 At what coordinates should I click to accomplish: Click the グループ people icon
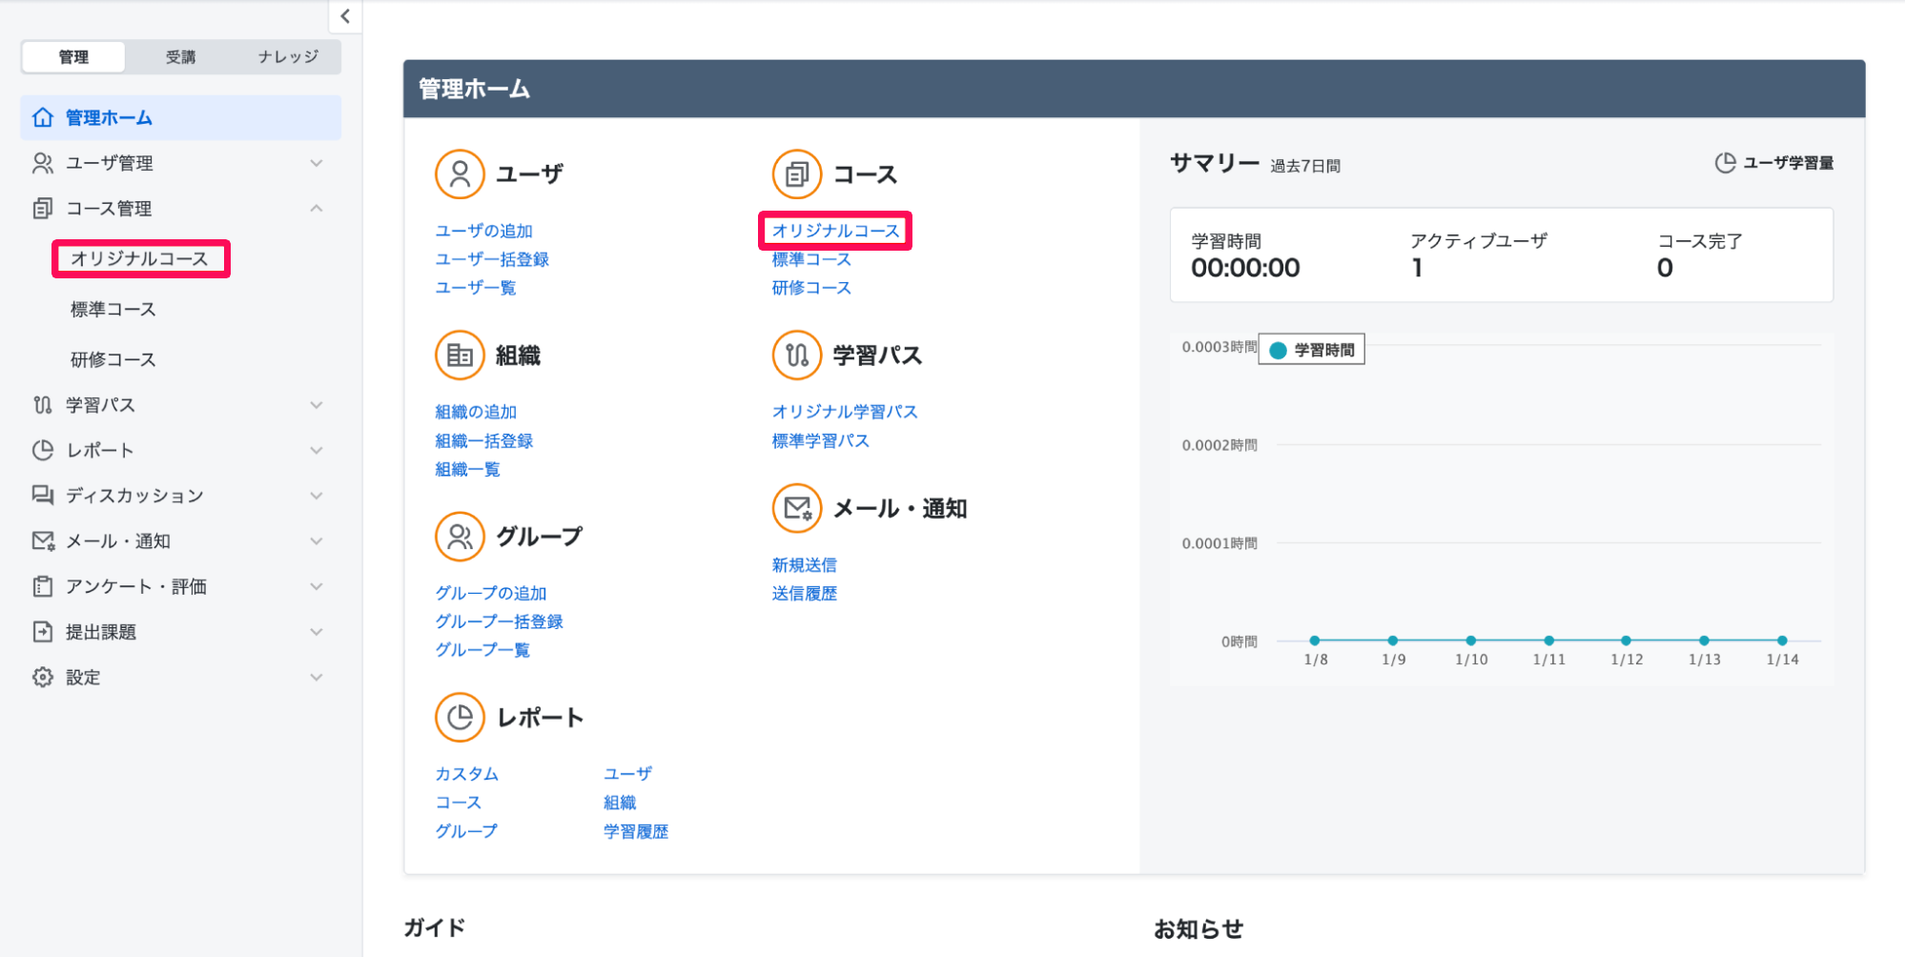tap(460, 537)
